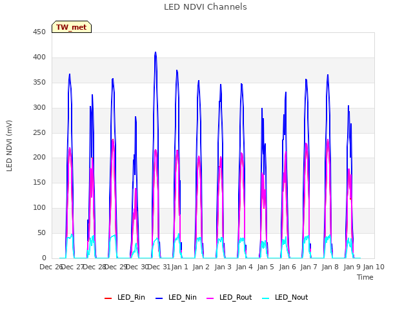
Task: Click the 100 y-axis tick label
Action: tap(39, 208)
